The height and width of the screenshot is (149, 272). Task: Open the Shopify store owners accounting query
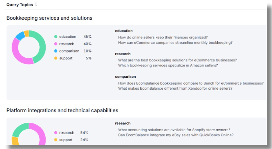click(174, 130)
